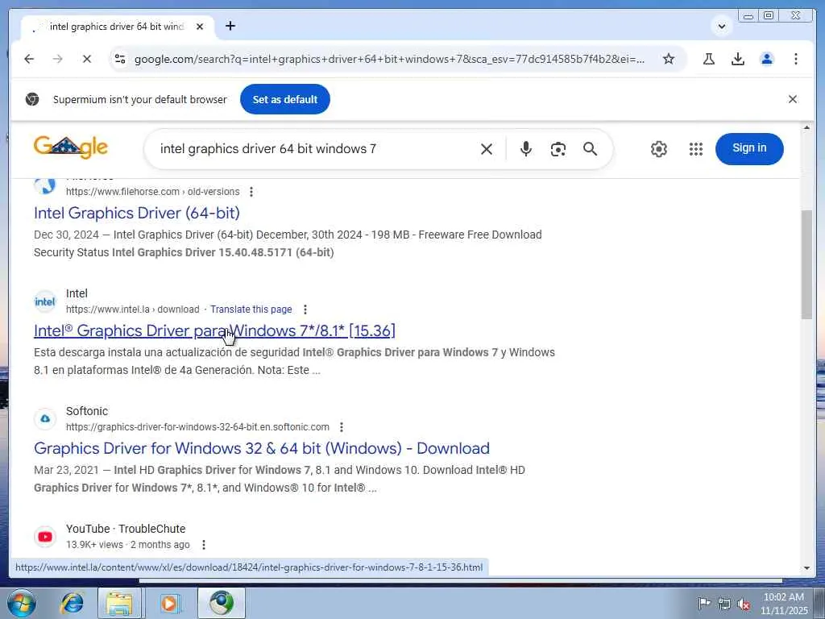Open Windows Media Player from taskbar
This screenshot has width=825, height=619.
pos(169,603)
